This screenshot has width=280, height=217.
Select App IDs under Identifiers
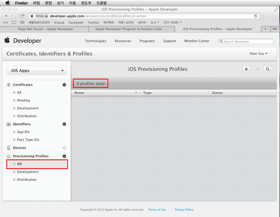coord(23,132)
